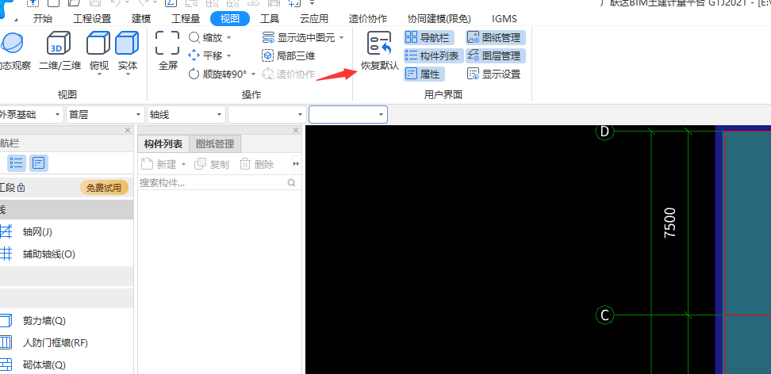Click the detail view icon in navigation bar

39,162
